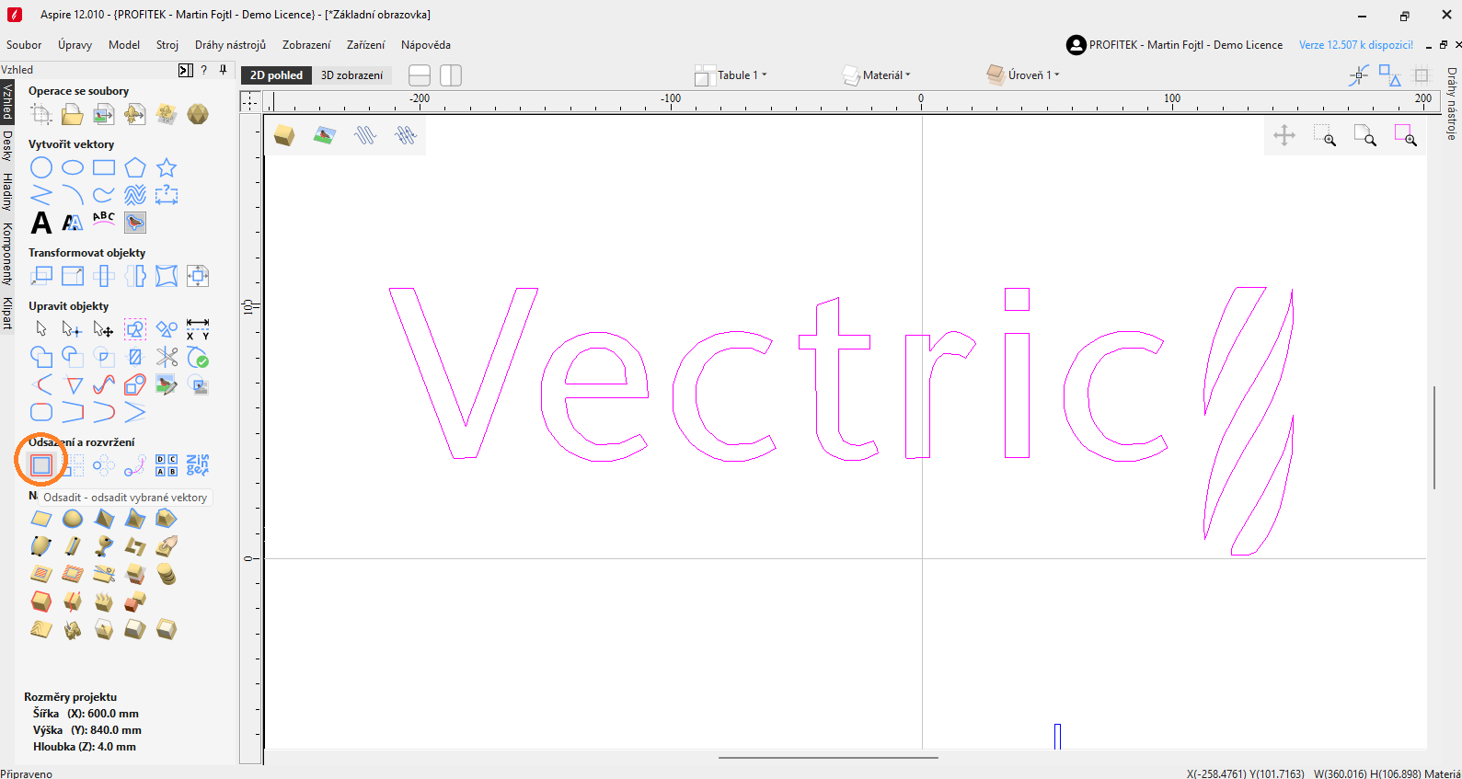Pick the draw rectangle tool
This screenshot has height=779, width=1462.
(x=104, y=167)
